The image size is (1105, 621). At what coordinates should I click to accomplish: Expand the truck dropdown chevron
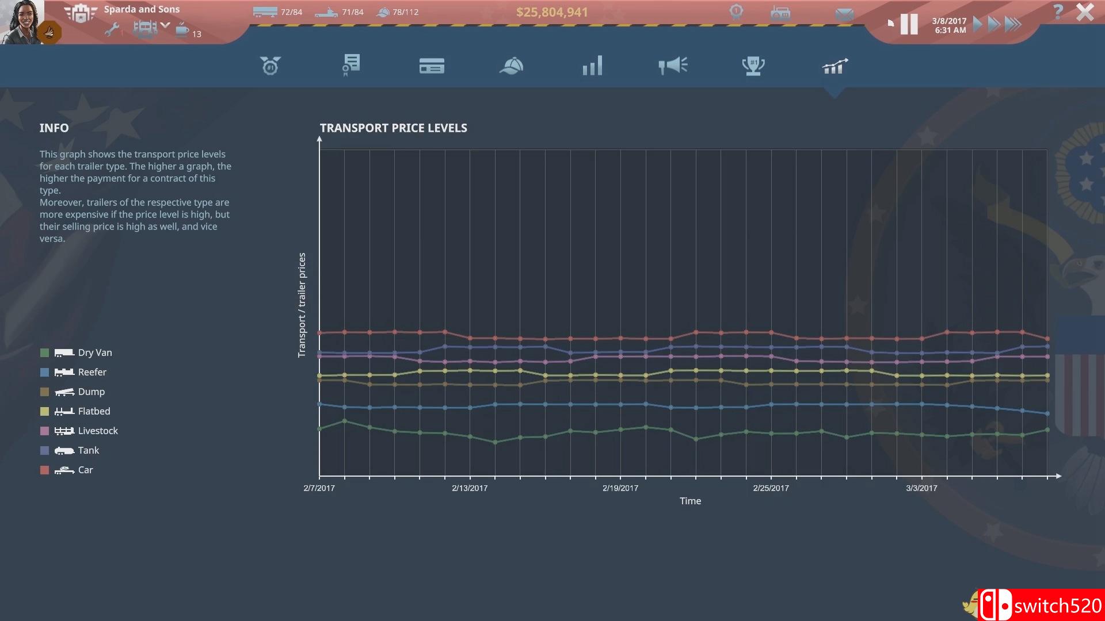coord(166,26)
